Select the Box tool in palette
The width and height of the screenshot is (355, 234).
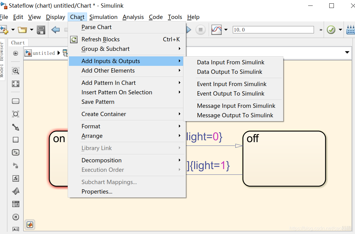[16, 140]
